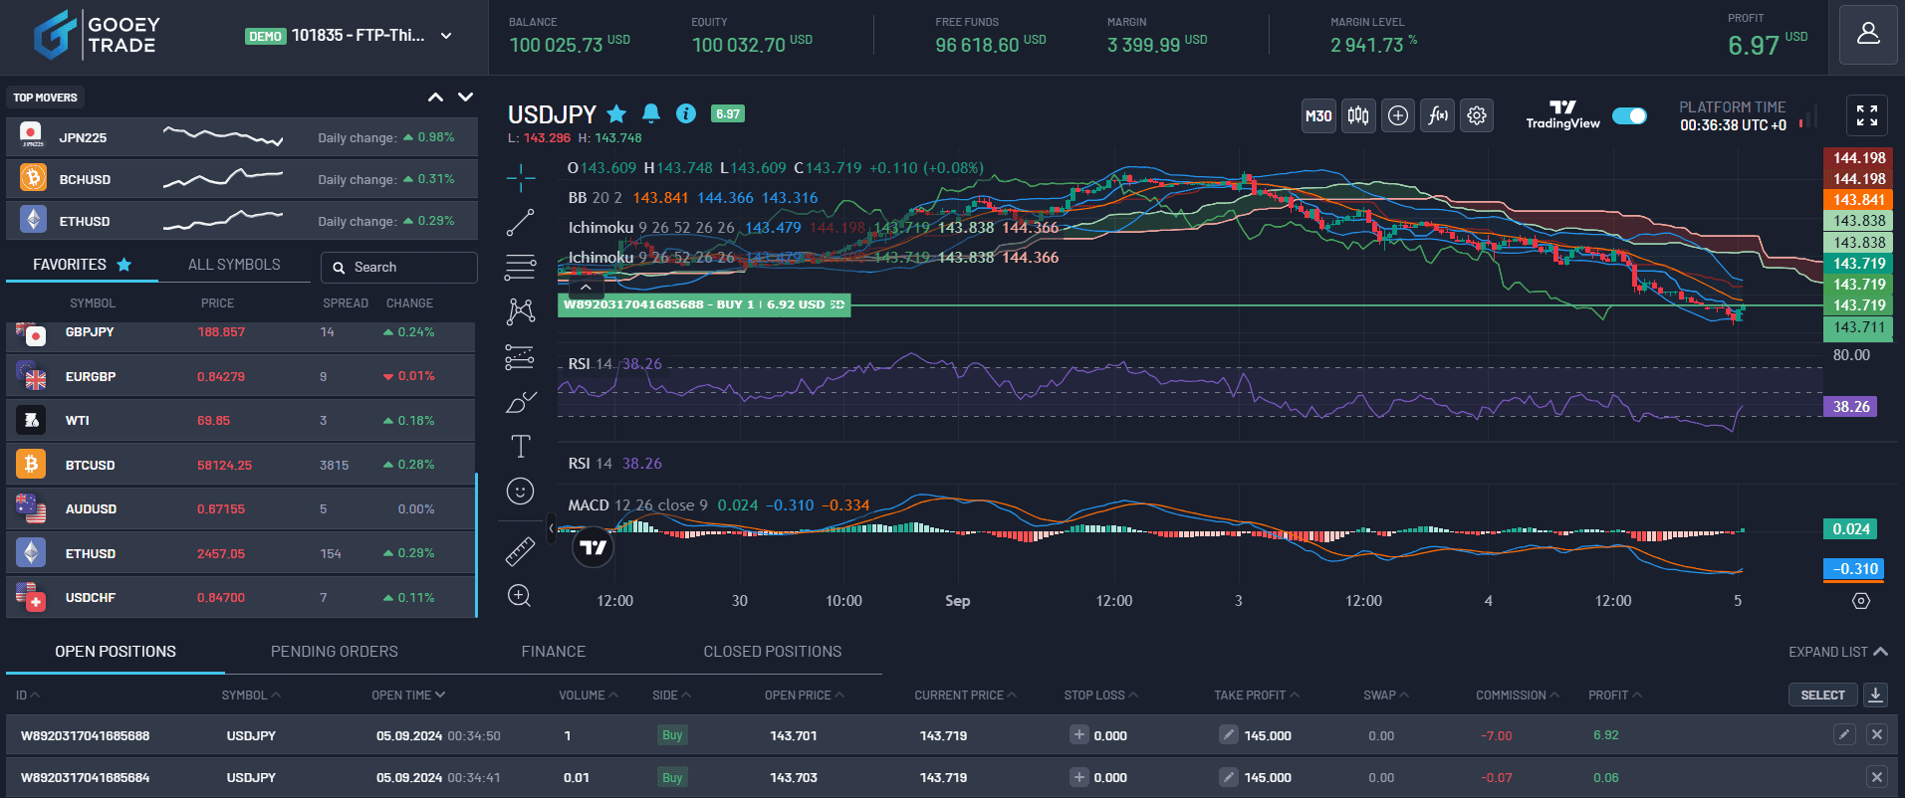Open the M30 timeframe selector
The height and width of the screenshot is (798, 1905).
(x=1318, y=115)
